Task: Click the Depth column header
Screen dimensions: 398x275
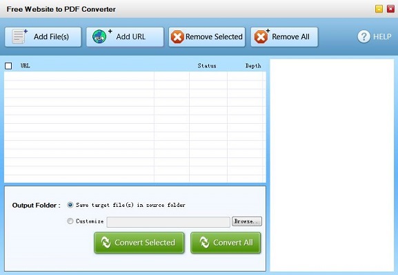Action: point(253,66)
